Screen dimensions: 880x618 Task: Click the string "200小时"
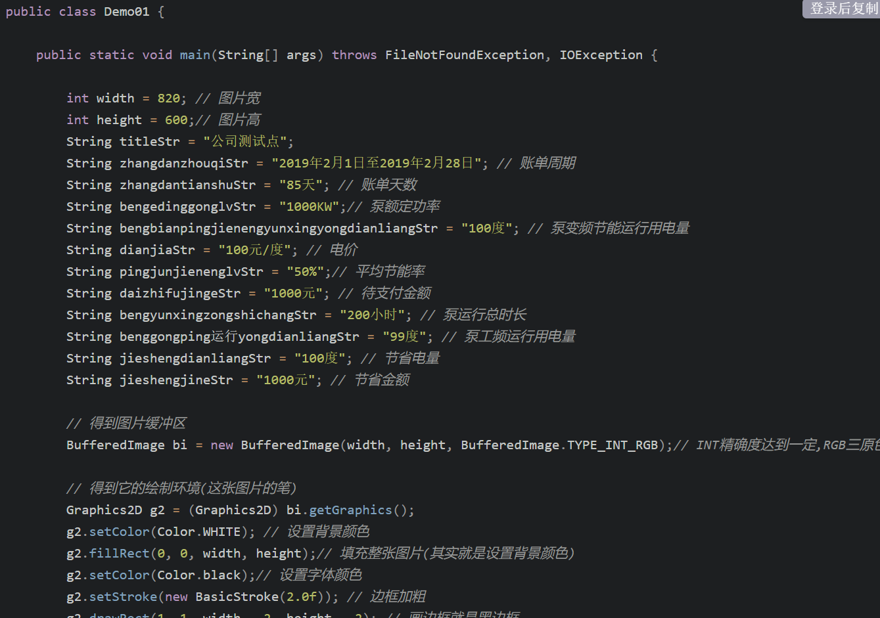coord(373,315)
